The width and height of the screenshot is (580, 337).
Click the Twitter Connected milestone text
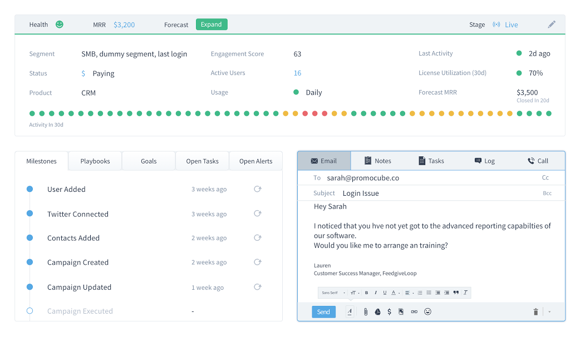[78, 214]
